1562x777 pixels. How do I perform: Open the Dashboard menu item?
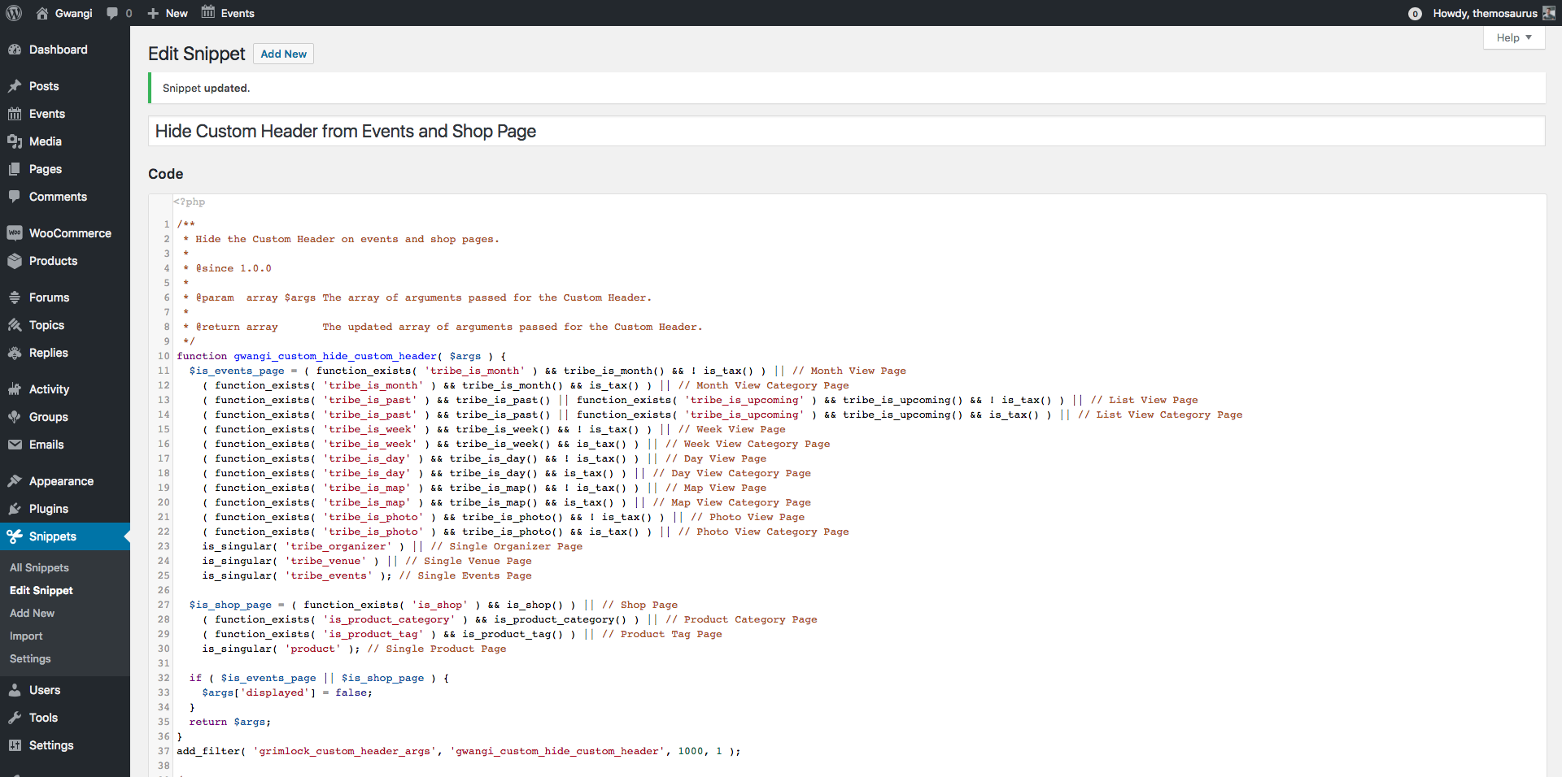59,50
